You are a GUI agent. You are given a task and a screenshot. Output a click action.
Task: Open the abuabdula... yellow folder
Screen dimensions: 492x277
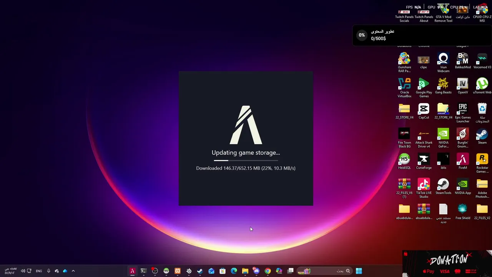(x=404, y=212)
